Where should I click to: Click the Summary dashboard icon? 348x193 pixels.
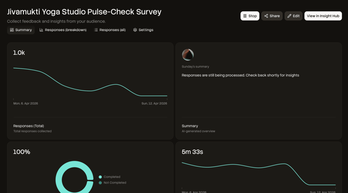click(12, 30)
